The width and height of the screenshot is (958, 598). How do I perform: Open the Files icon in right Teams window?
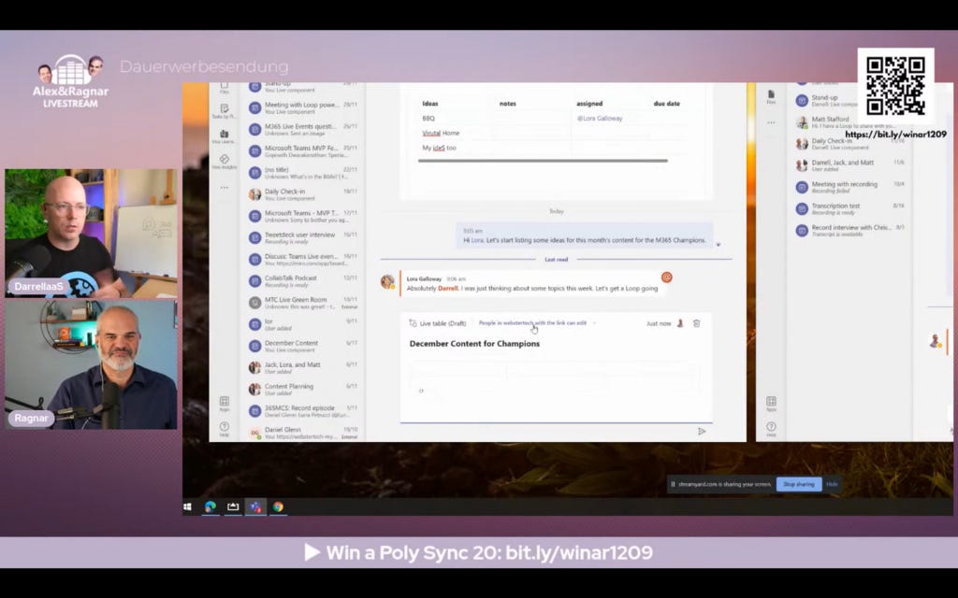pos(771,97)
